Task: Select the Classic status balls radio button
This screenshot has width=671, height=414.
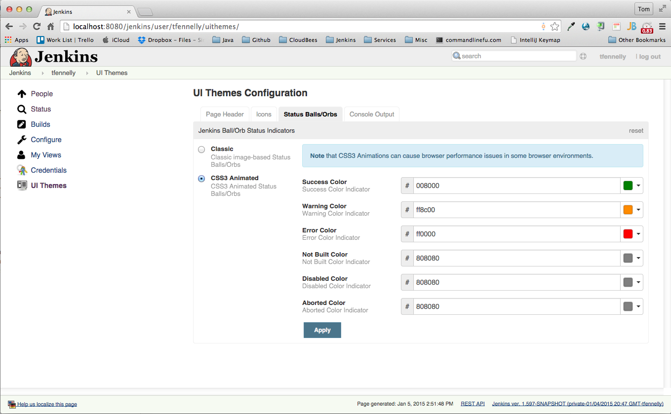Action: tap(201, 150)
